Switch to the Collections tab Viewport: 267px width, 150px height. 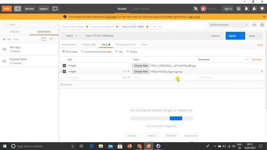(x=44, y=32)
